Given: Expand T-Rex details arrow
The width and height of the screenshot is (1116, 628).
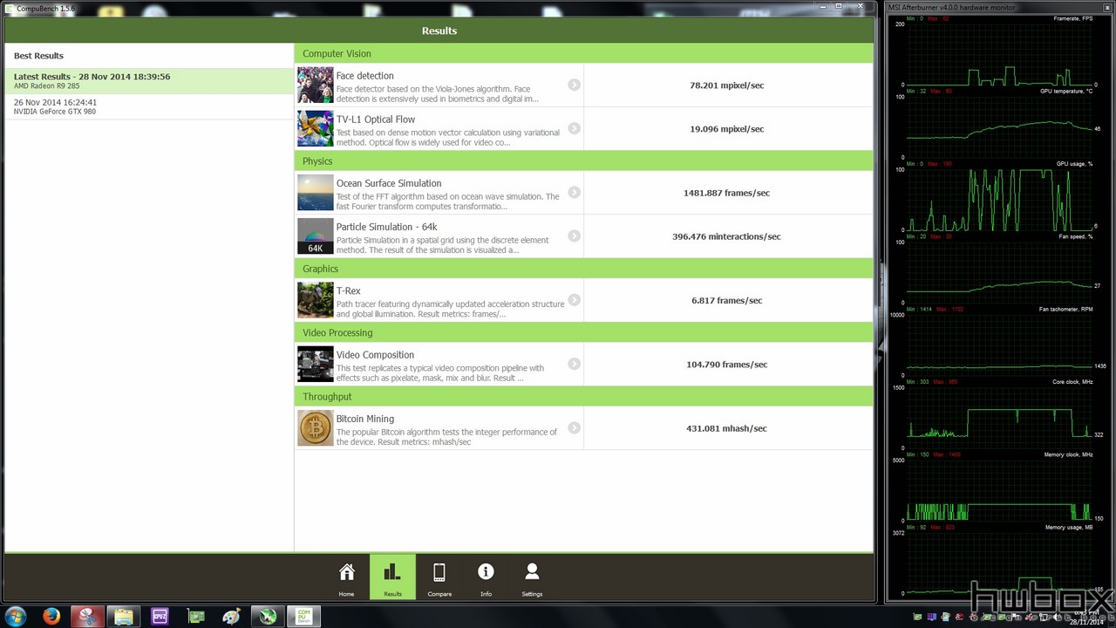Looking at the screenshot, I should pos(574,300).
